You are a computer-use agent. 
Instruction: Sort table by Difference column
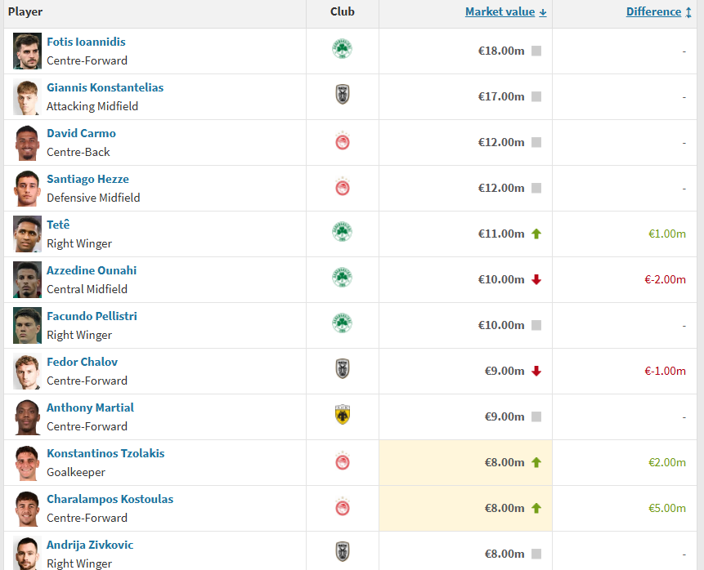(x=654, y=11)
